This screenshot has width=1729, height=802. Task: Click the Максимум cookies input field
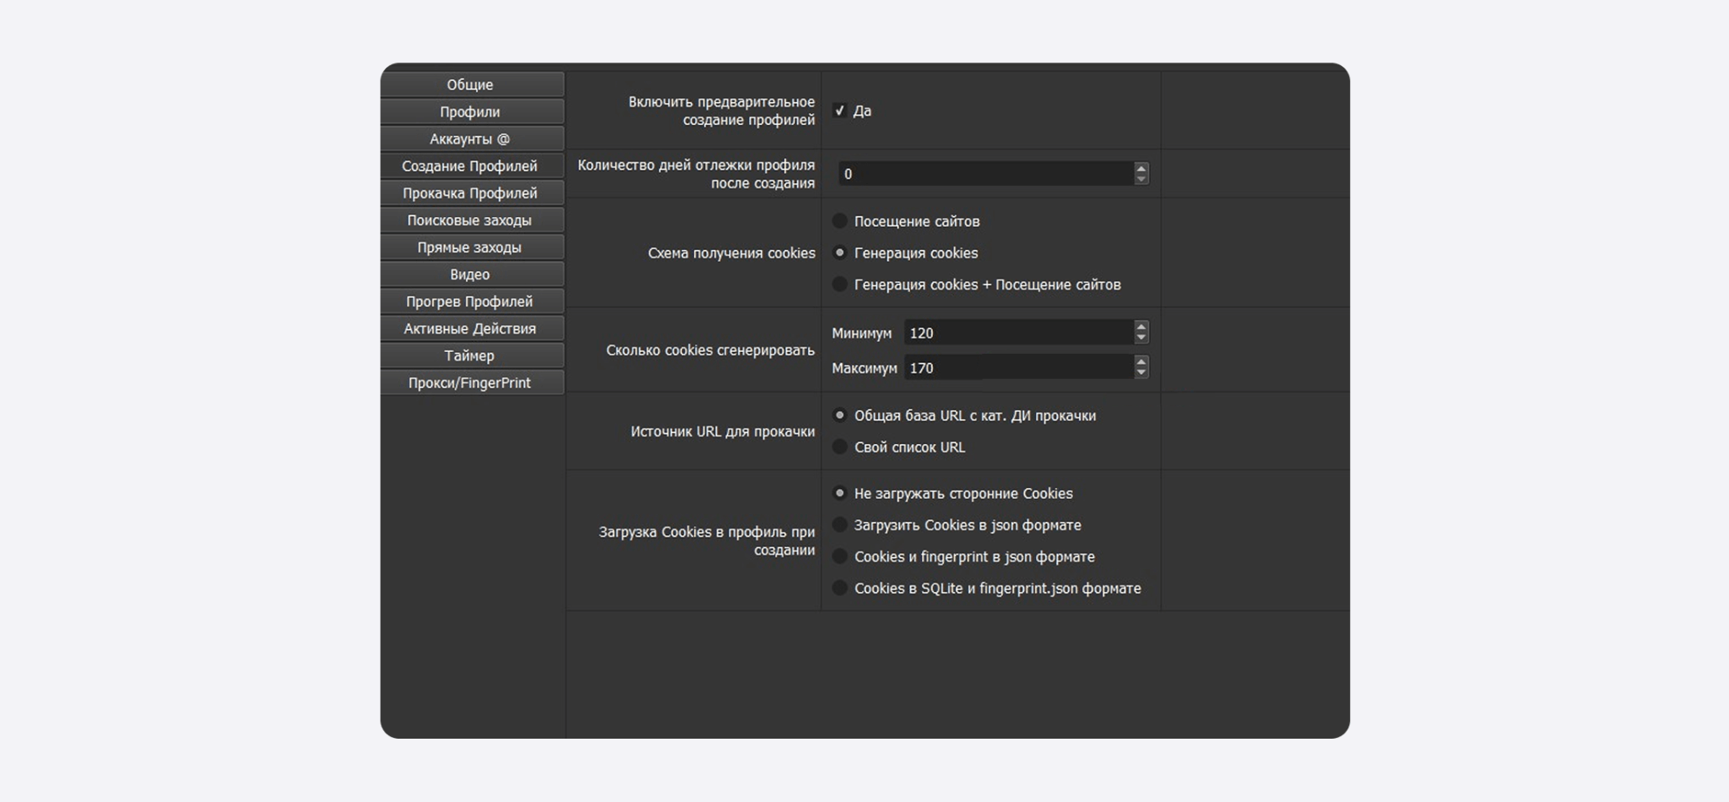[x=1018, y=367]
